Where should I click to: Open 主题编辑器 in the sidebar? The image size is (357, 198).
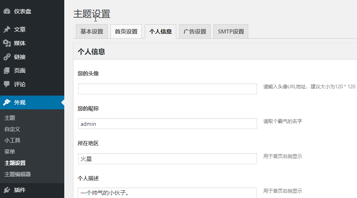coord(17,174)
